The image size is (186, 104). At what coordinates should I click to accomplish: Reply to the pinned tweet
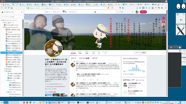click(77, 80)
